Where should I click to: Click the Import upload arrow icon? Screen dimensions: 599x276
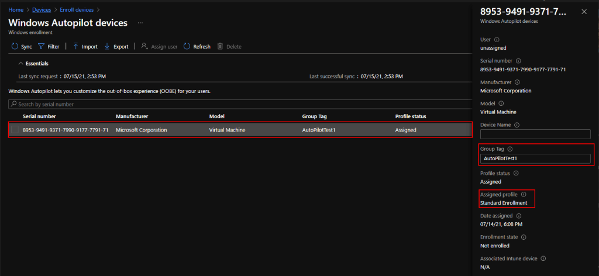pyautogui.click(x=75, y=46)
